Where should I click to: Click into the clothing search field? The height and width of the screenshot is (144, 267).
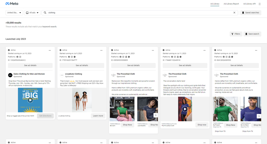pos(140,13)
